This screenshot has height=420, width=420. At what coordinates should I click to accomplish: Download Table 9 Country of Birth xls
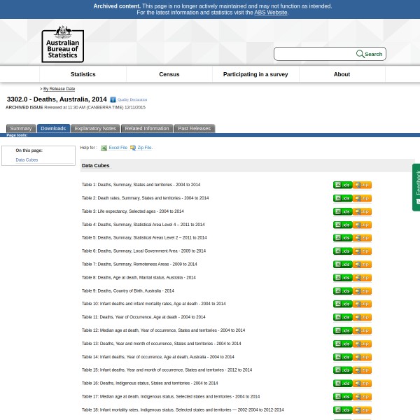(x=342, y=291)
